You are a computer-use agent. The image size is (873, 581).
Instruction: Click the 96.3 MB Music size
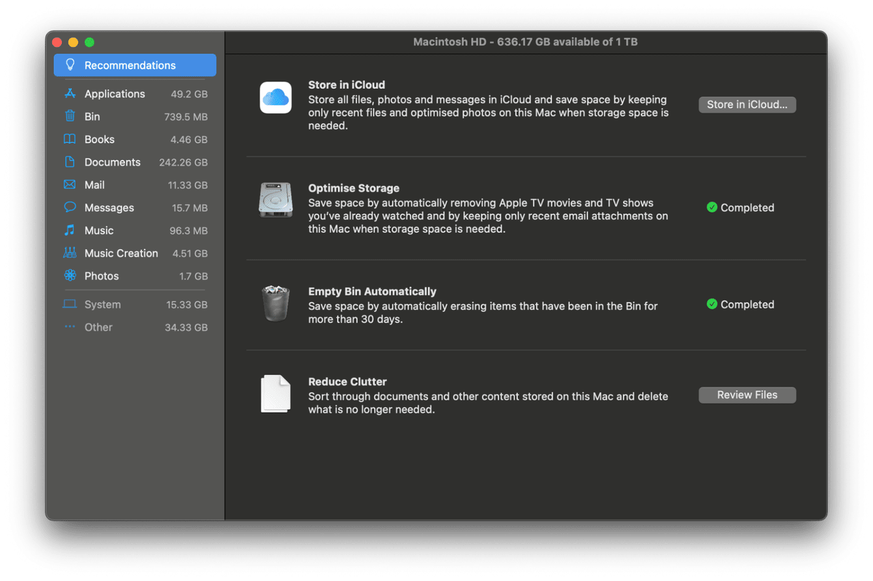(x=188, y=231)
